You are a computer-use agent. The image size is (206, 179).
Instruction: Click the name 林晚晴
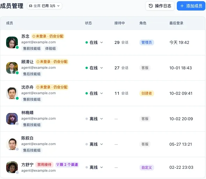pos(27,113)
